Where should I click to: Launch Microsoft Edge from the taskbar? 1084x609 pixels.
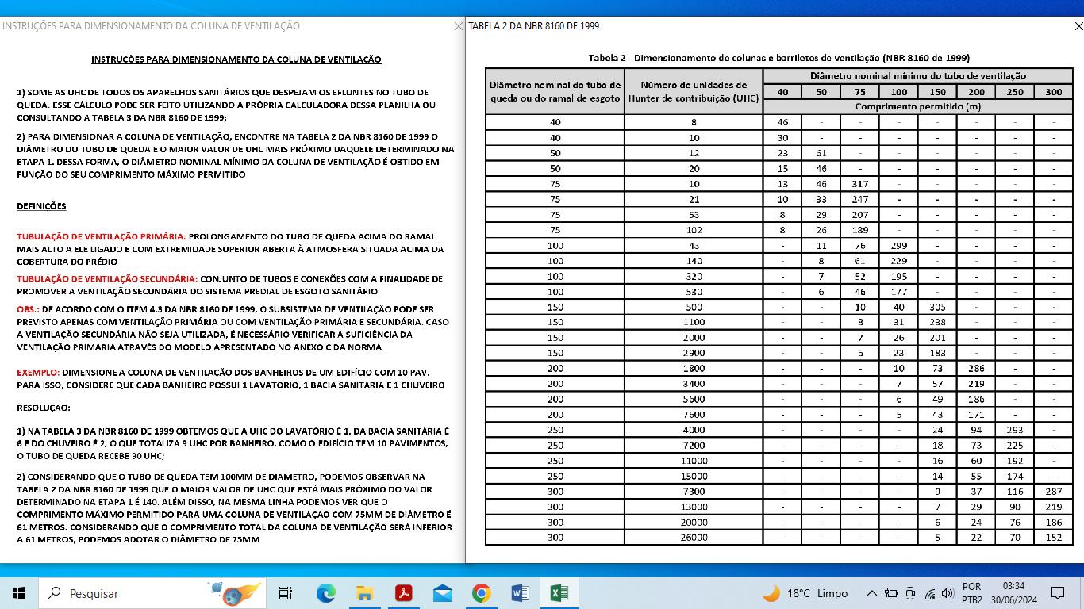click(x=325, y=593)
